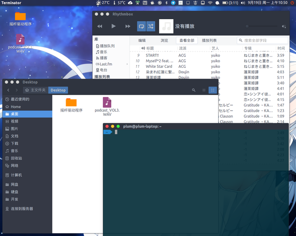Open 回收站 in sidebar

pos(27,158)
